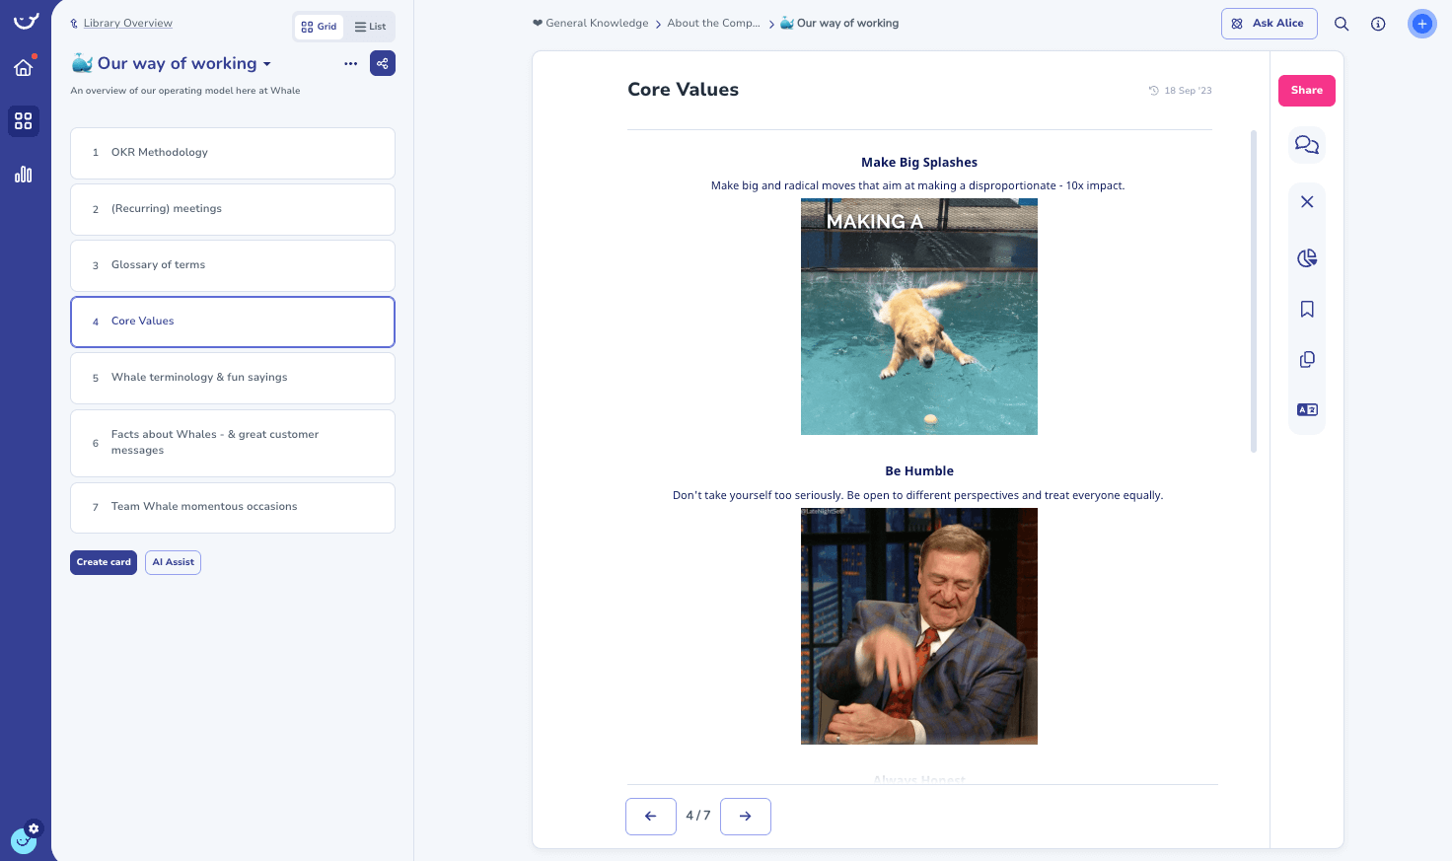Open the three-dot board options menu
This screenshot has width=1452, height=861.
[x=350, y=62]
